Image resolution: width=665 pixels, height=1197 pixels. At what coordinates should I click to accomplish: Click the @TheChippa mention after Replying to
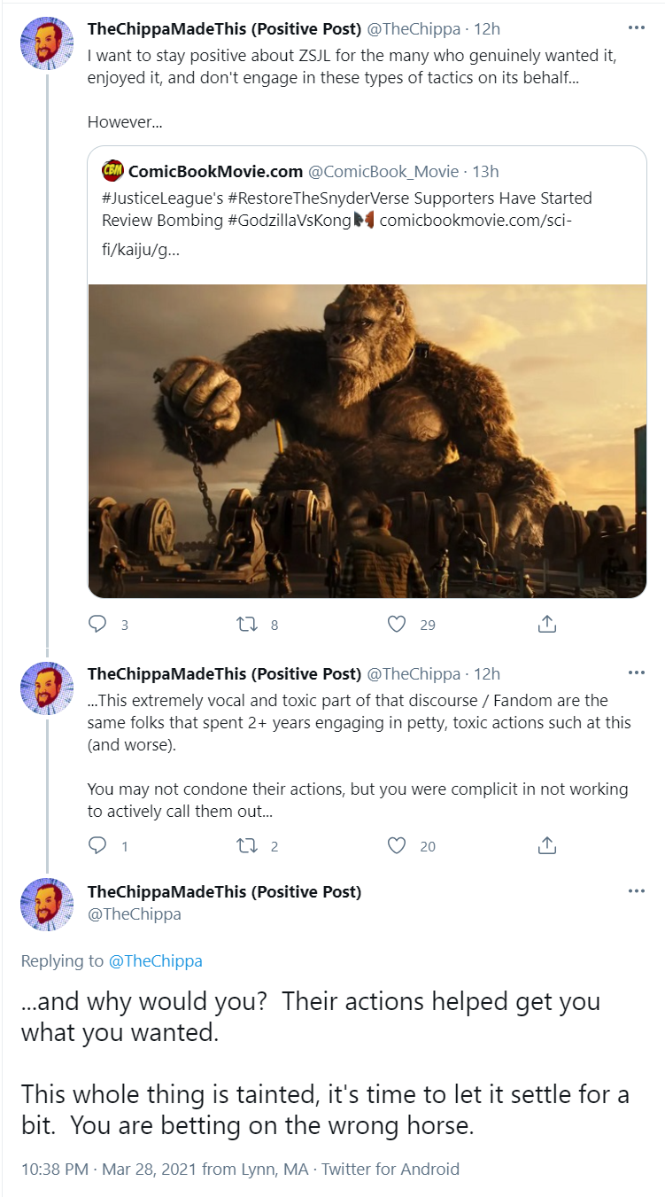pos(155,961)
